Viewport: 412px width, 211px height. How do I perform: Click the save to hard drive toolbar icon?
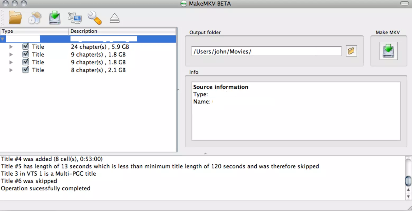(55, 18)
